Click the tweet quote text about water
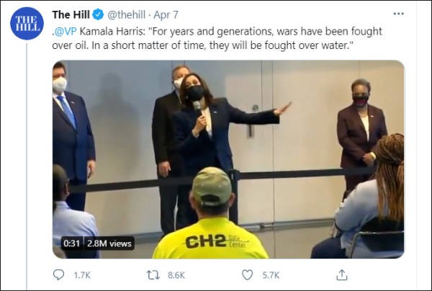This screenshot has height=291, width=432. click(230, 45)
